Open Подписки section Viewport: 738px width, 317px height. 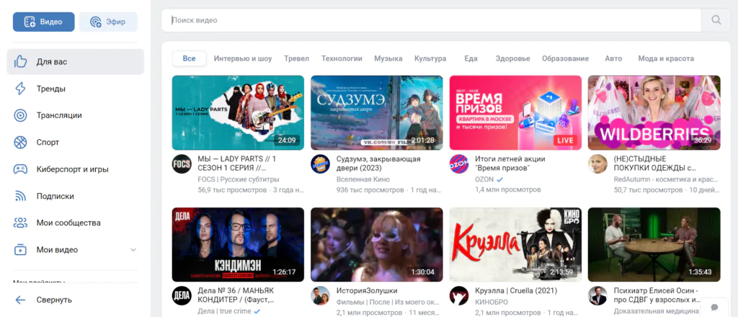tap(75, 196)
